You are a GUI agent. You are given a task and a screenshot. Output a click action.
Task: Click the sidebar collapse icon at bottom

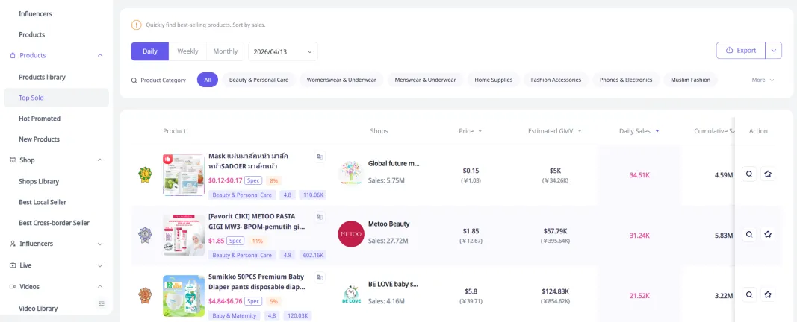pos(102,303)
